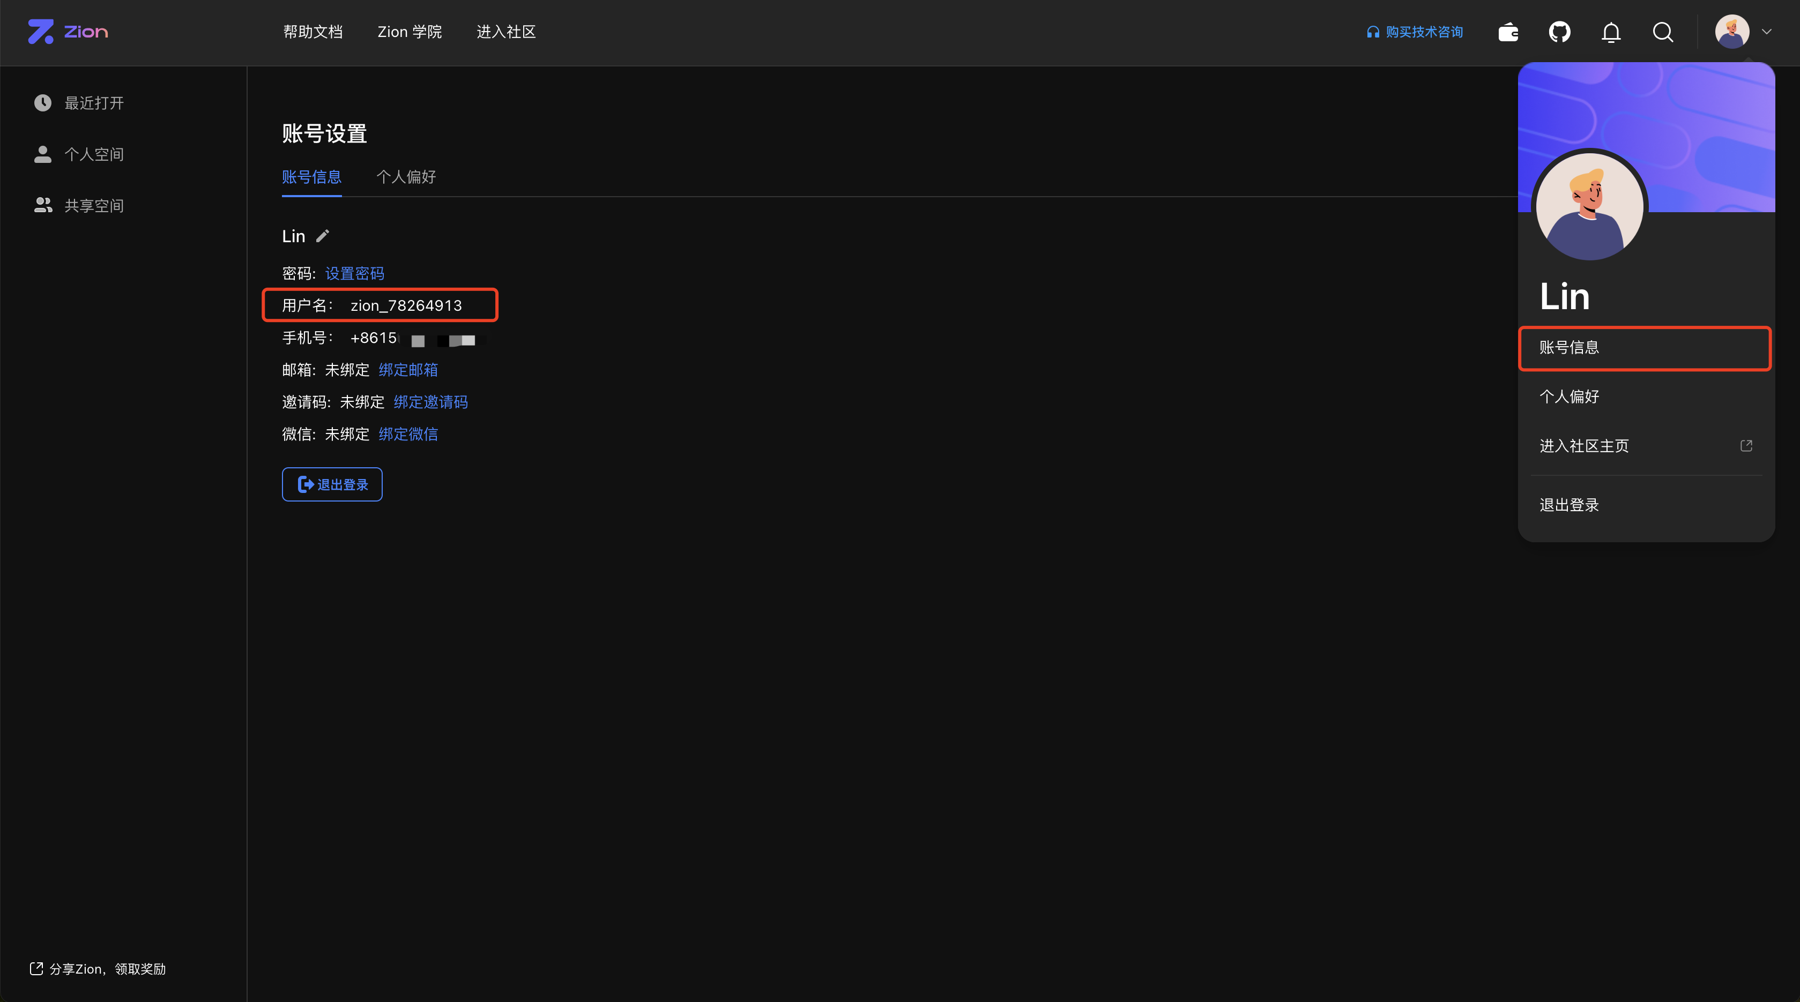
Task: Open notifications bell
Action: point(1611,32)
